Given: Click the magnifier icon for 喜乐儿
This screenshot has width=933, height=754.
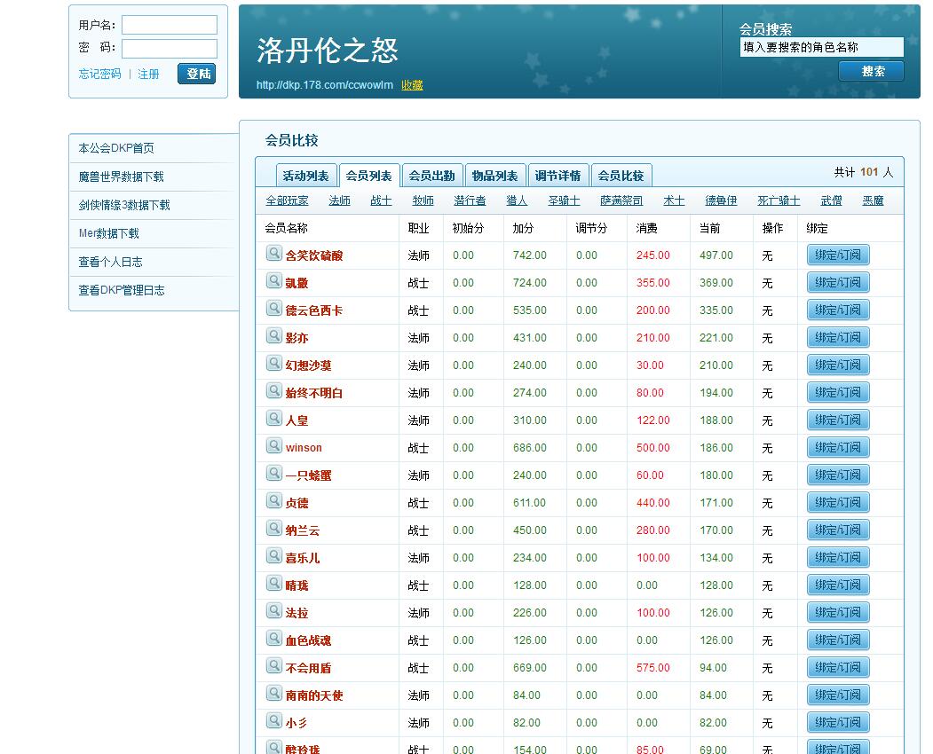Looking at the screenshot, I should click(273, 556).
